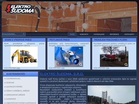
Task: Click zde link under pronájem plošin
Action: tap(108, 68)
